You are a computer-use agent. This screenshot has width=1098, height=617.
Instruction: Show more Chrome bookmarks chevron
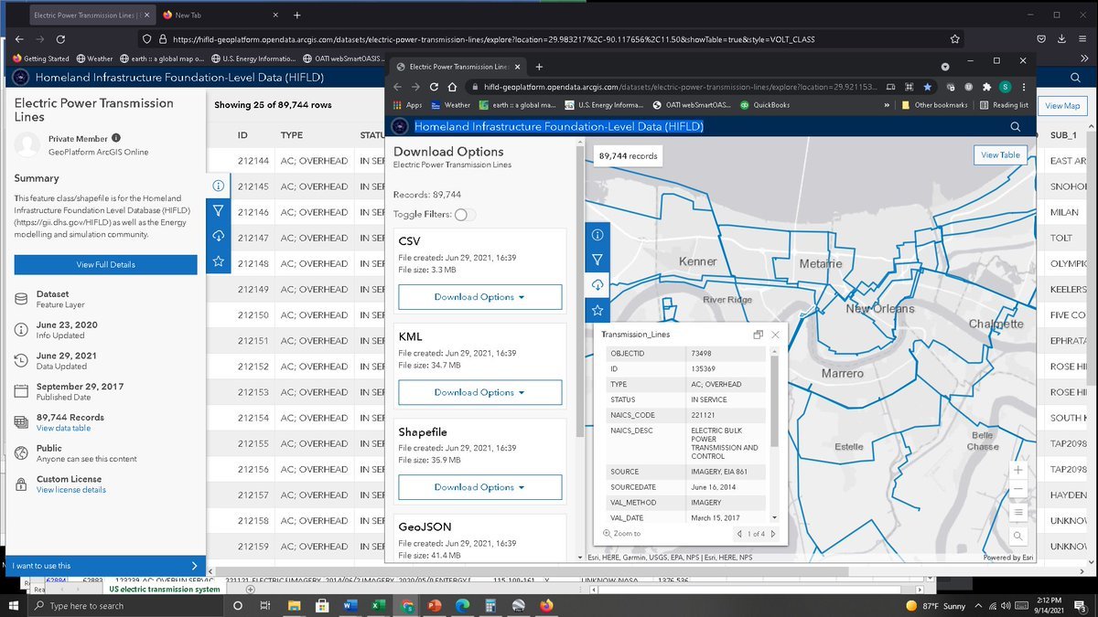[x=887, y=105]
